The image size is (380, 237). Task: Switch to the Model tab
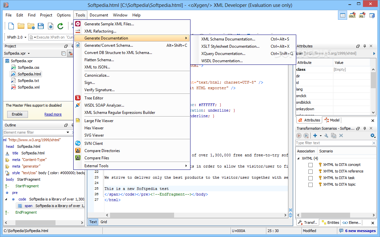332,120
